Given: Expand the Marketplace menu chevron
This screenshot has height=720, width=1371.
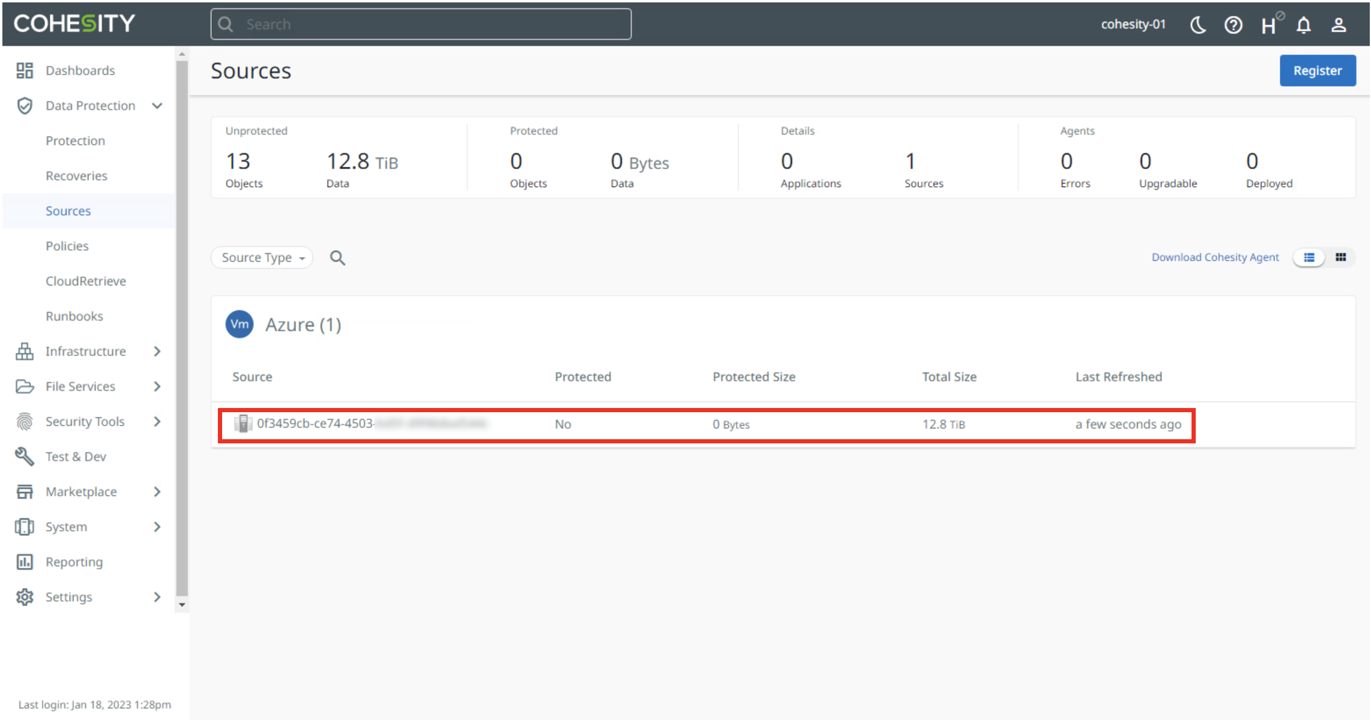Looking at the screenshot, I should [x=157, y=491].
